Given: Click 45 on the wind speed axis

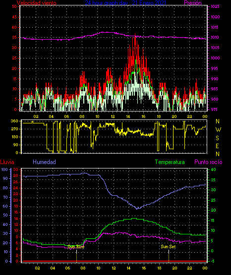Looking at the screenshot, I should coord(14,17).
